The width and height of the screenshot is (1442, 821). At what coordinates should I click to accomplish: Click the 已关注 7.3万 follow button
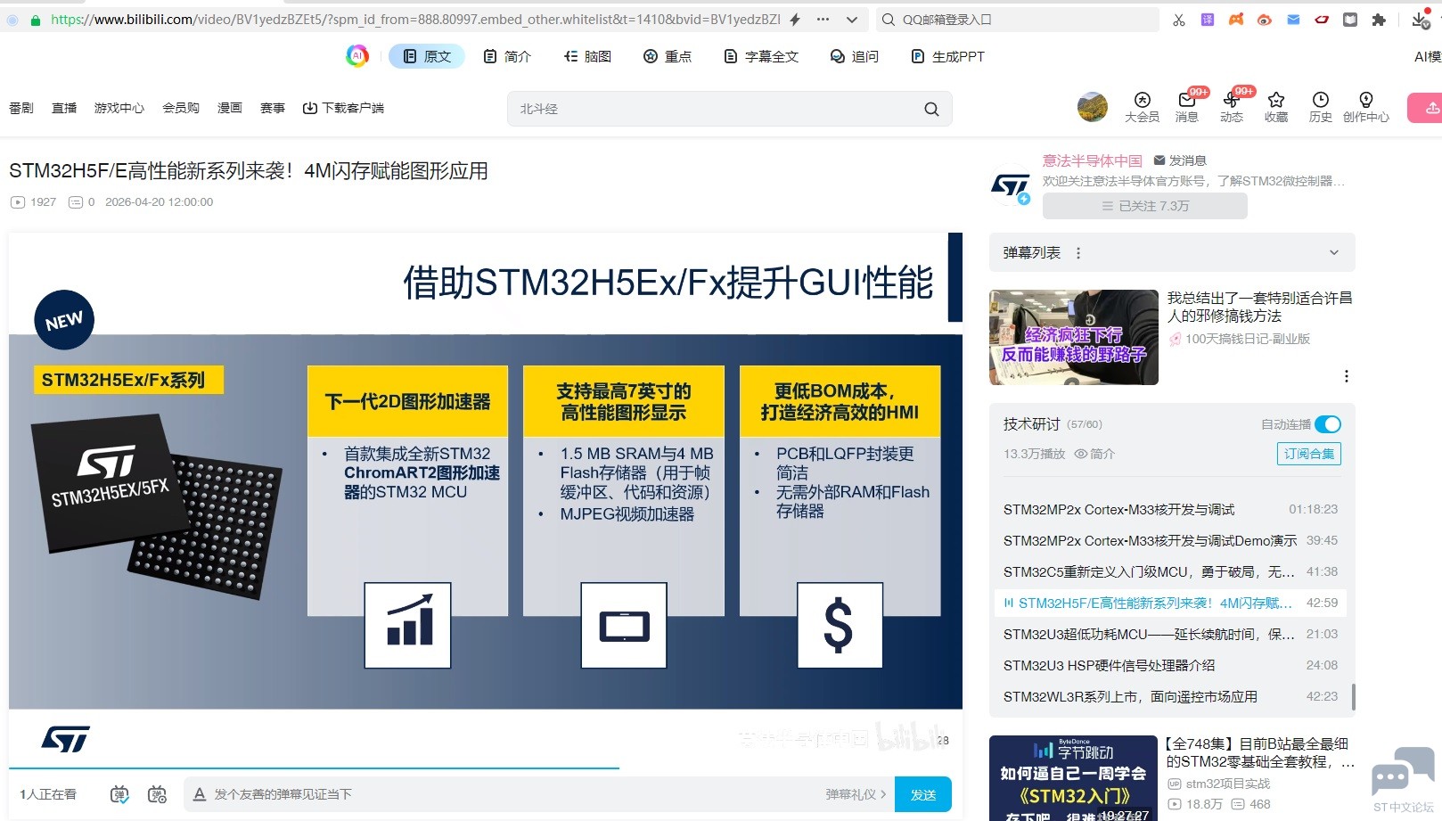1145,206
